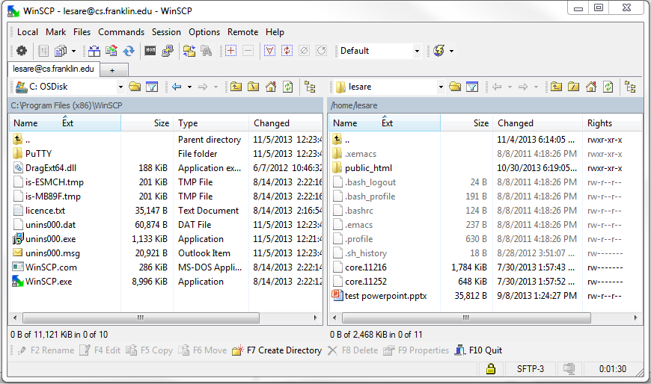Open the Commands menu

point(121,32)
